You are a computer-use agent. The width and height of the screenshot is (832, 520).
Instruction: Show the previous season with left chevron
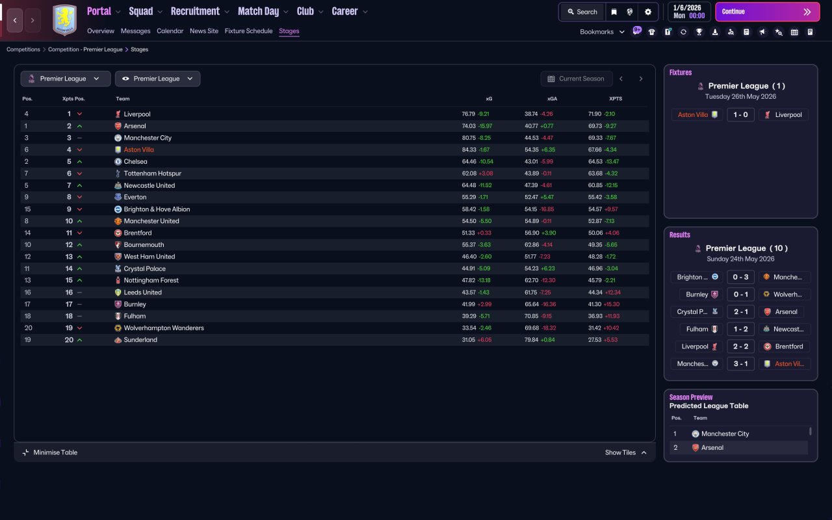[x=621, y=79]
